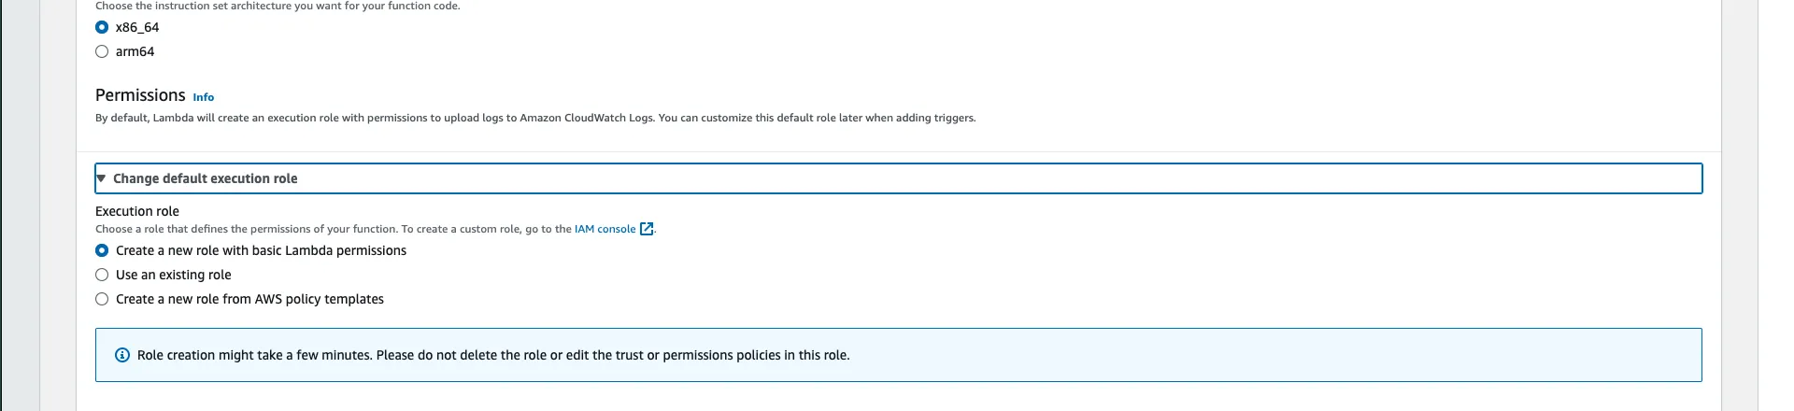
Task: Click the x86_64 label text
Action: click(x=137, y=27)
